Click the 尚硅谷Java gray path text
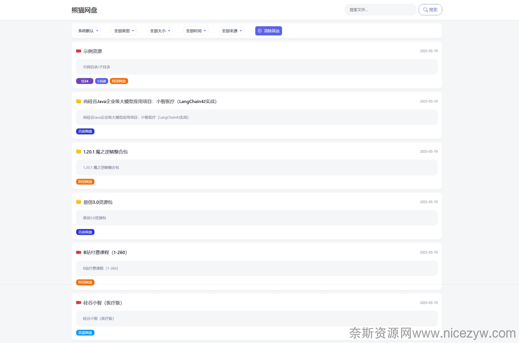 click(x=136, y=117)
